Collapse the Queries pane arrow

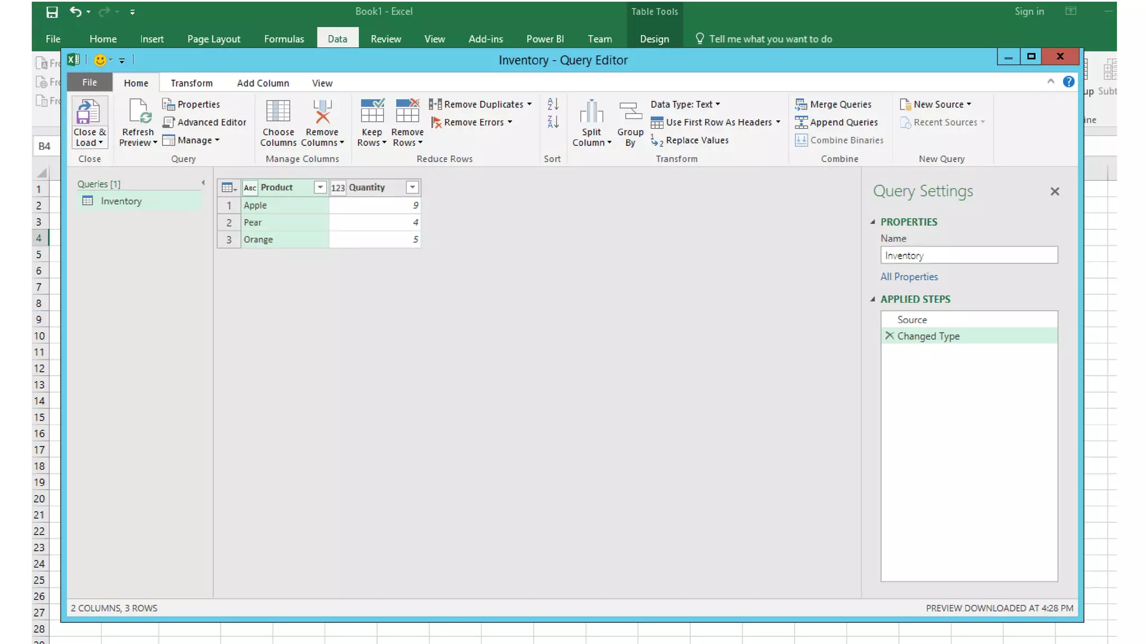click(x=203, y=183)
